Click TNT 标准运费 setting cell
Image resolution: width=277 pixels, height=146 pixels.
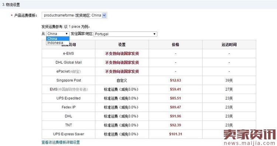click(x=122, y=125)
